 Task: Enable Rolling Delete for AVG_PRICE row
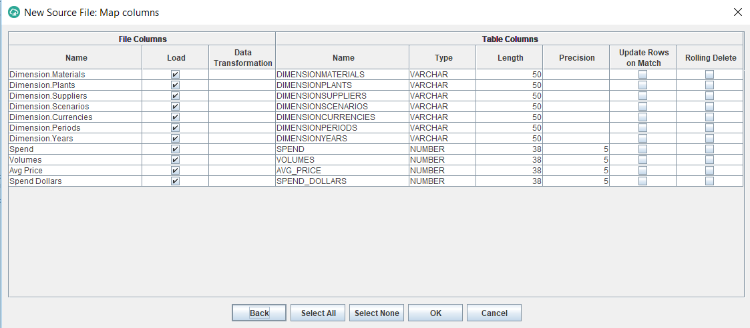709,171
